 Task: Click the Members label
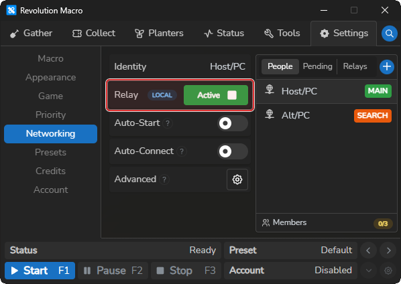pyautogui.click(x=290, y=222)
